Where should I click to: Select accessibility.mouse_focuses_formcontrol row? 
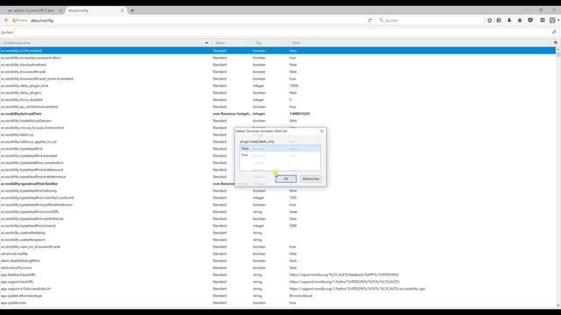click(278, 128)
